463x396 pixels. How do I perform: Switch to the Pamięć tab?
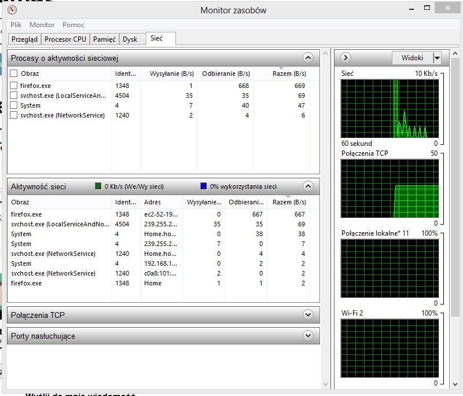(x=105, y=39)
